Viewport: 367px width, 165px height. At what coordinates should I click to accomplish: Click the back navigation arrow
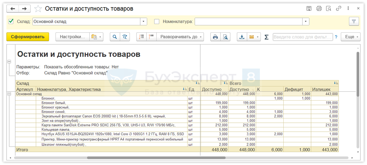13,9
